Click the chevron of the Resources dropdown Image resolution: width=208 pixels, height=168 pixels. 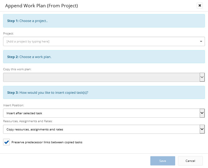click(x=202, y=129)
